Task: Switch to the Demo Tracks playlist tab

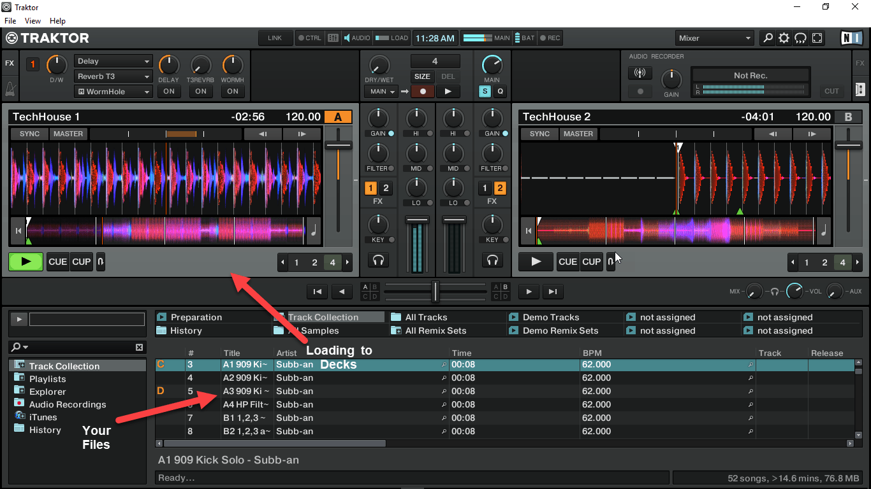Action: (x=548, y=316)
